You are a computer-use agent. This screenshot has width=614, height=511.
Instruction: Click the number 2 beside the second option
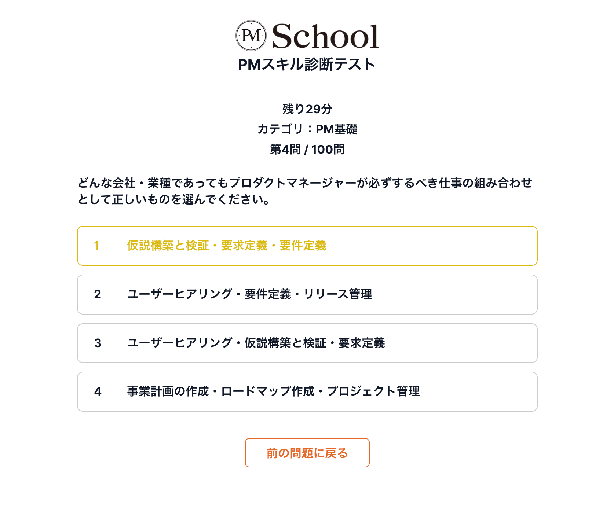98,294
